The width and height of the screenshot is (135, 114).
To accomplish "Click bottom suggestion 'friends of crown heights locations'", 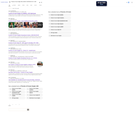I will (34, 89).
